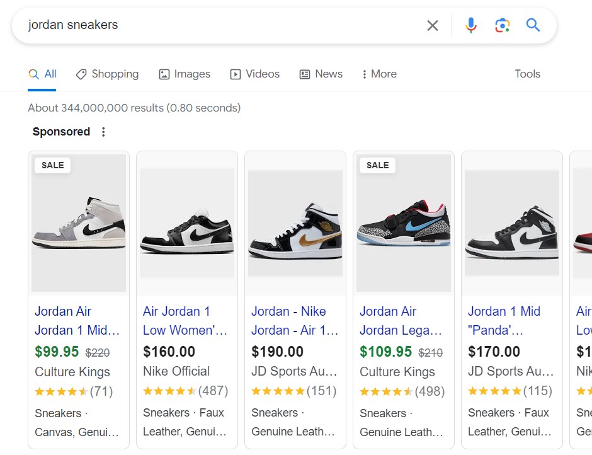The height and width of the screenshot is (455, 592).
Task: Switch to the Images tab
Action: click(184, 74)
